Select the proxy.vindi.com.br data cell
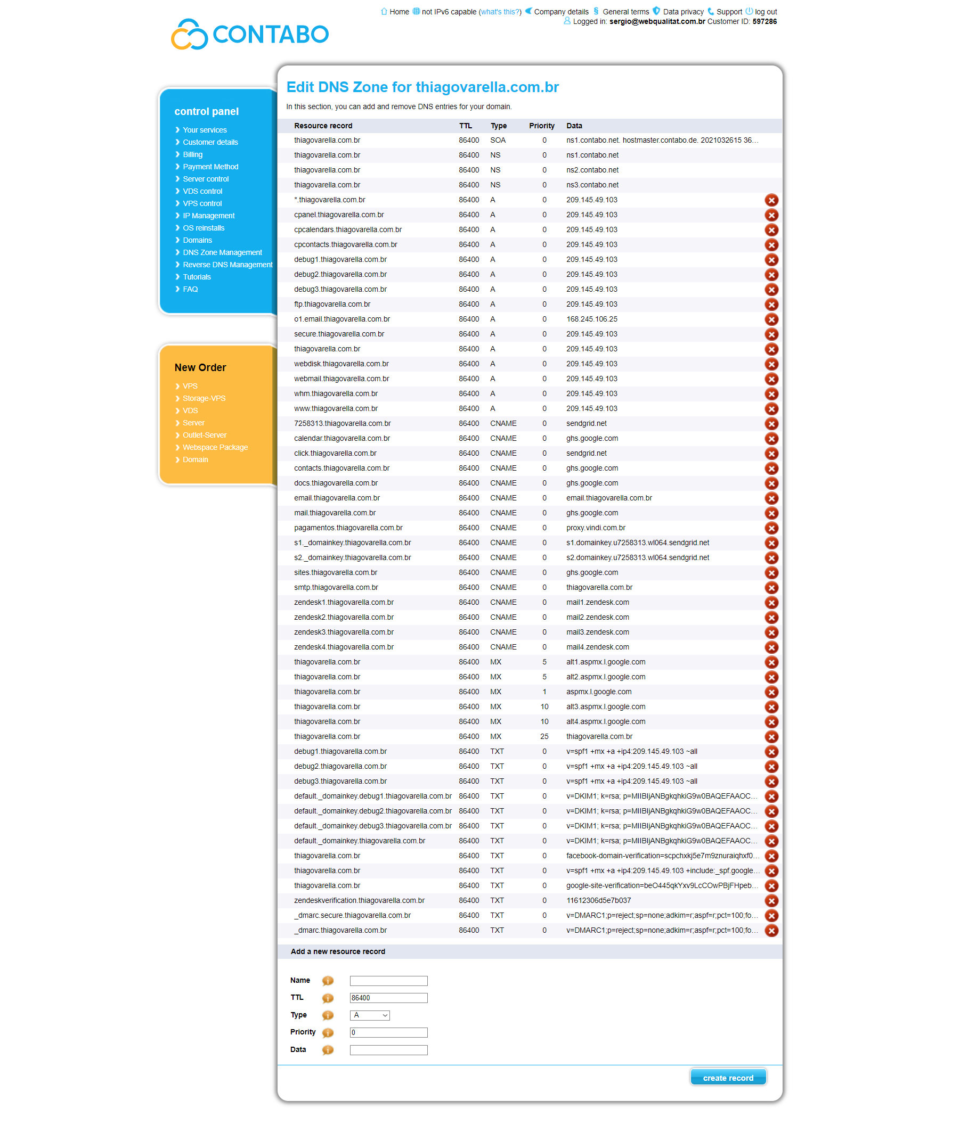This screenshot has height=1134, width=968. tap(595, 528)
